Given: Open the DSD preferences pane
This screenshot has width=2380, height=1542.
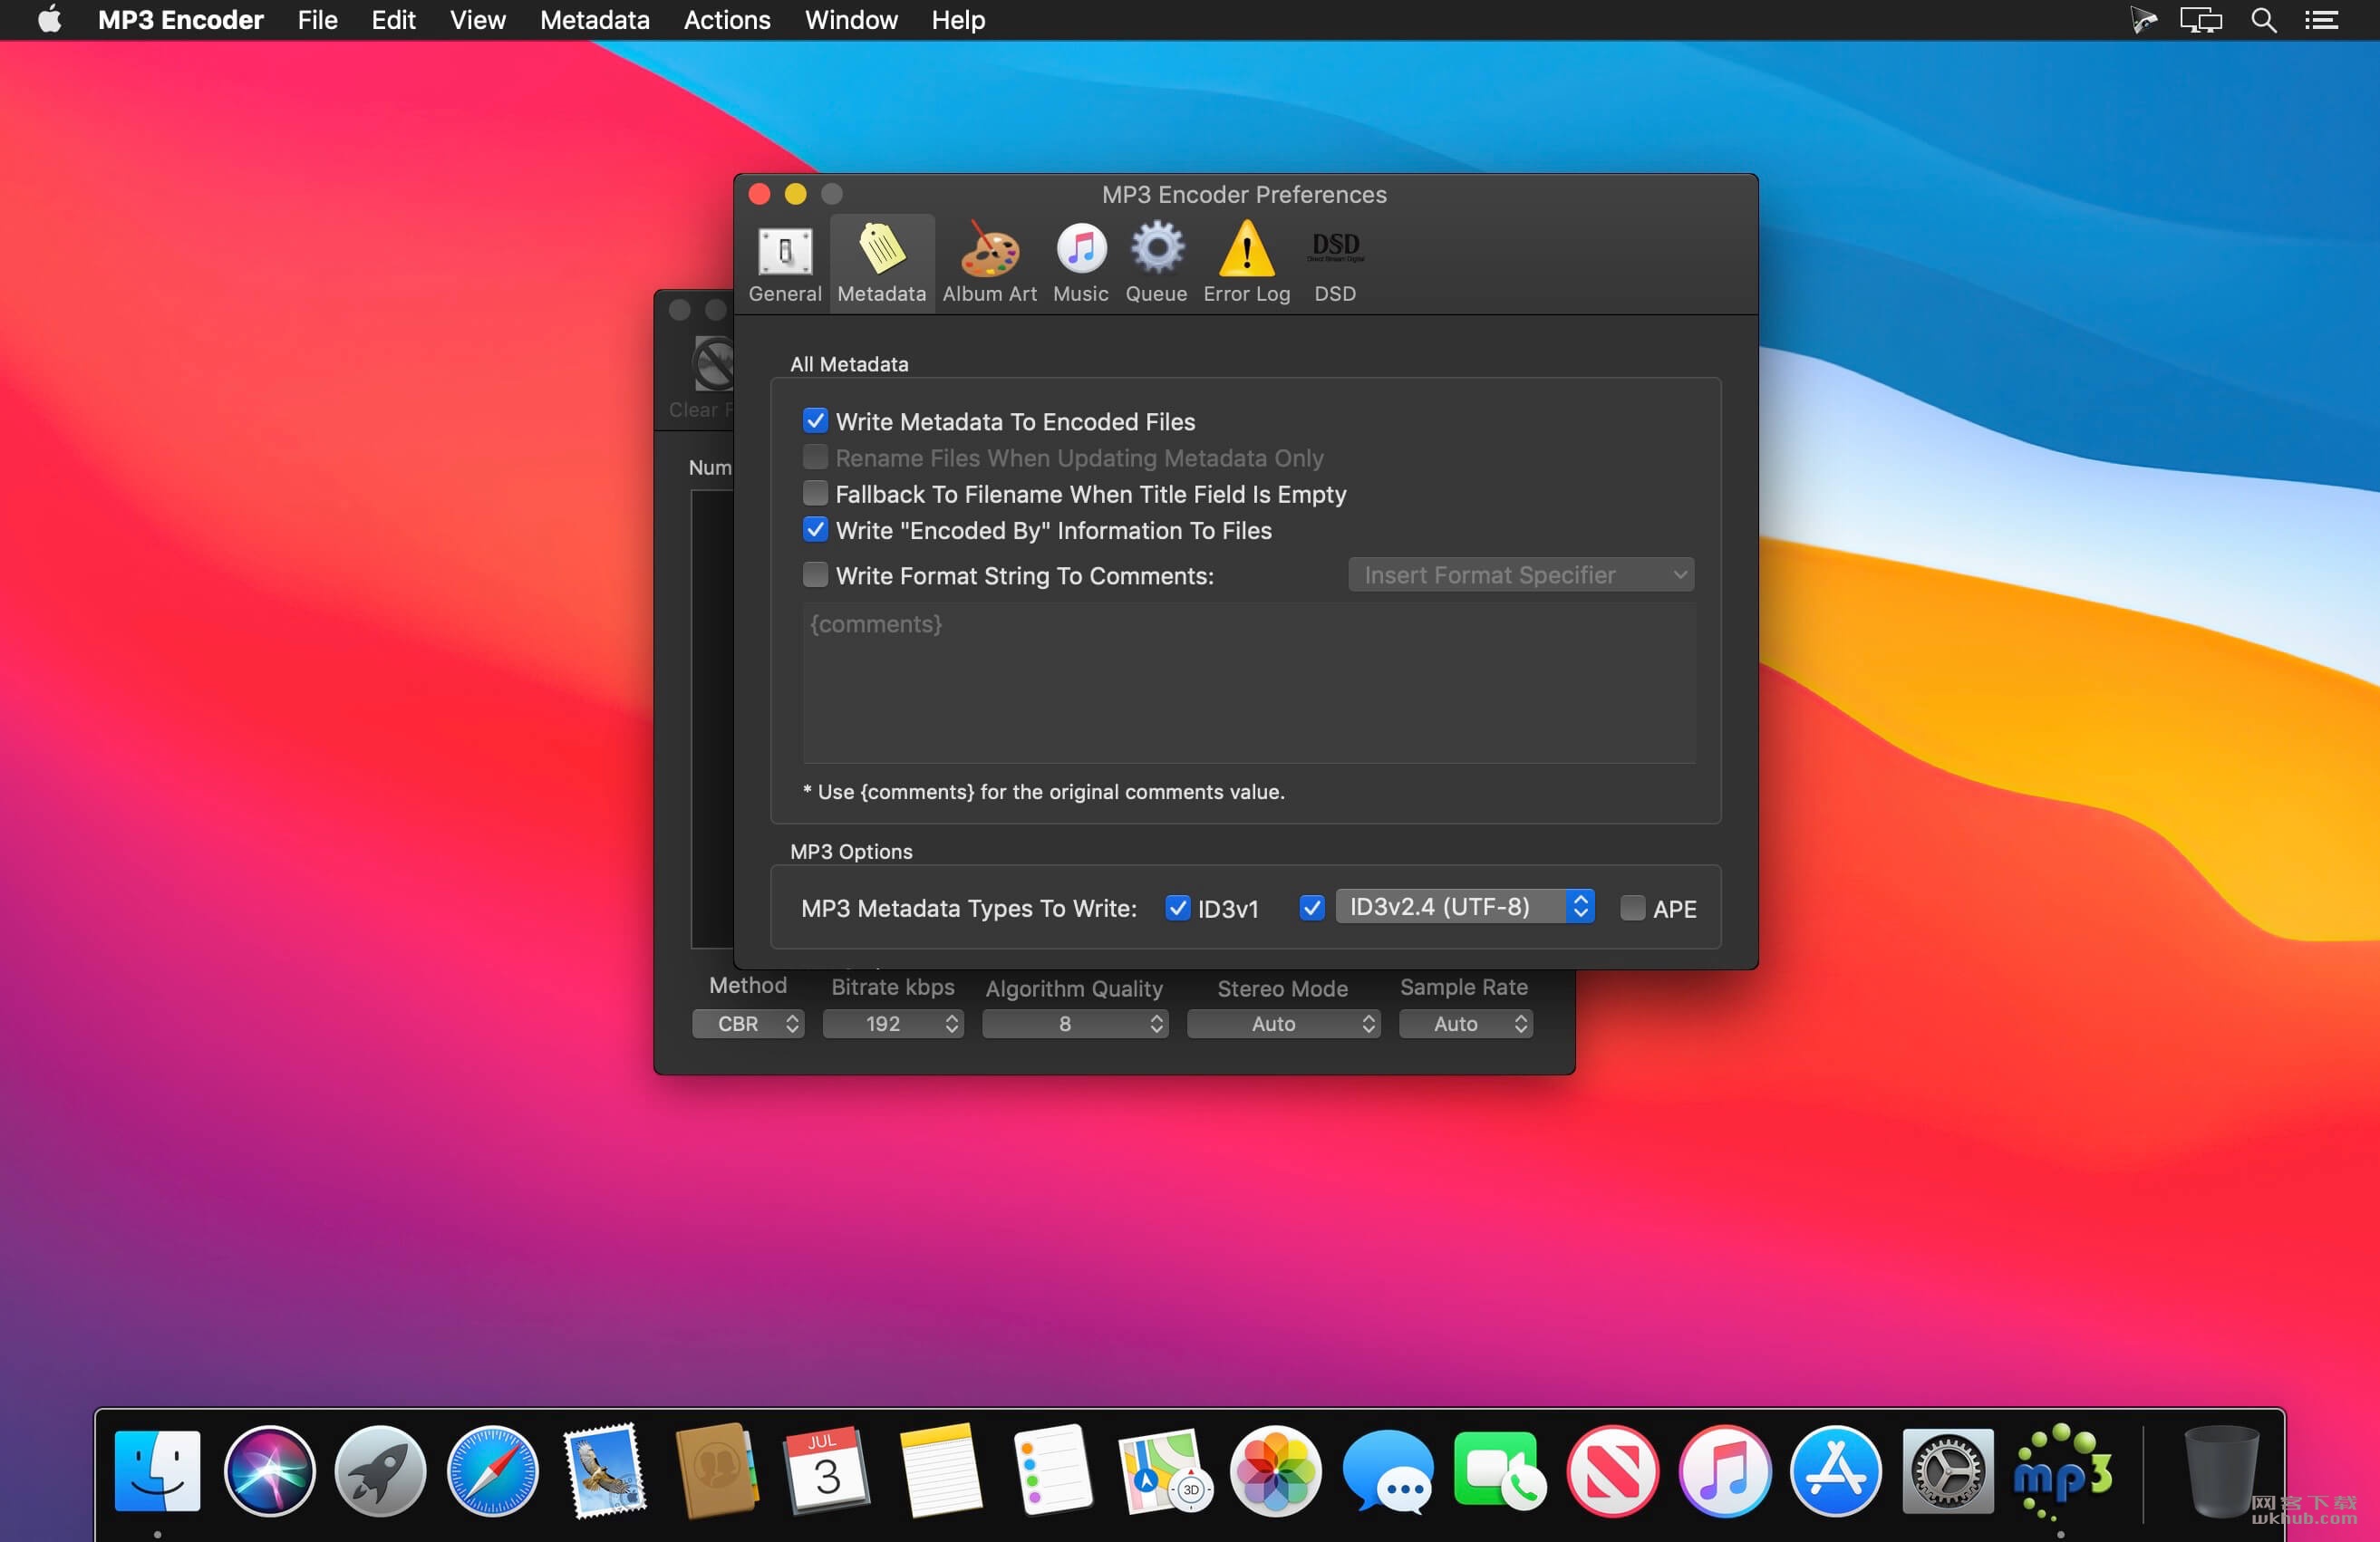Looking at the screenshot, I should pyautogui.click(x=1334, y=263).
